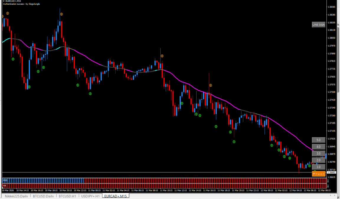Viewport: 340px width, 199px height.
Task: Click the orange signal marker nearest the EURCAD+ title
Action: point(8,13)
